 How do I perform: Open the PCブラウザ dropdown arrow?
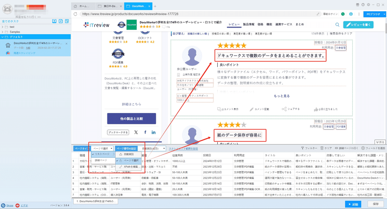point(384,14)
